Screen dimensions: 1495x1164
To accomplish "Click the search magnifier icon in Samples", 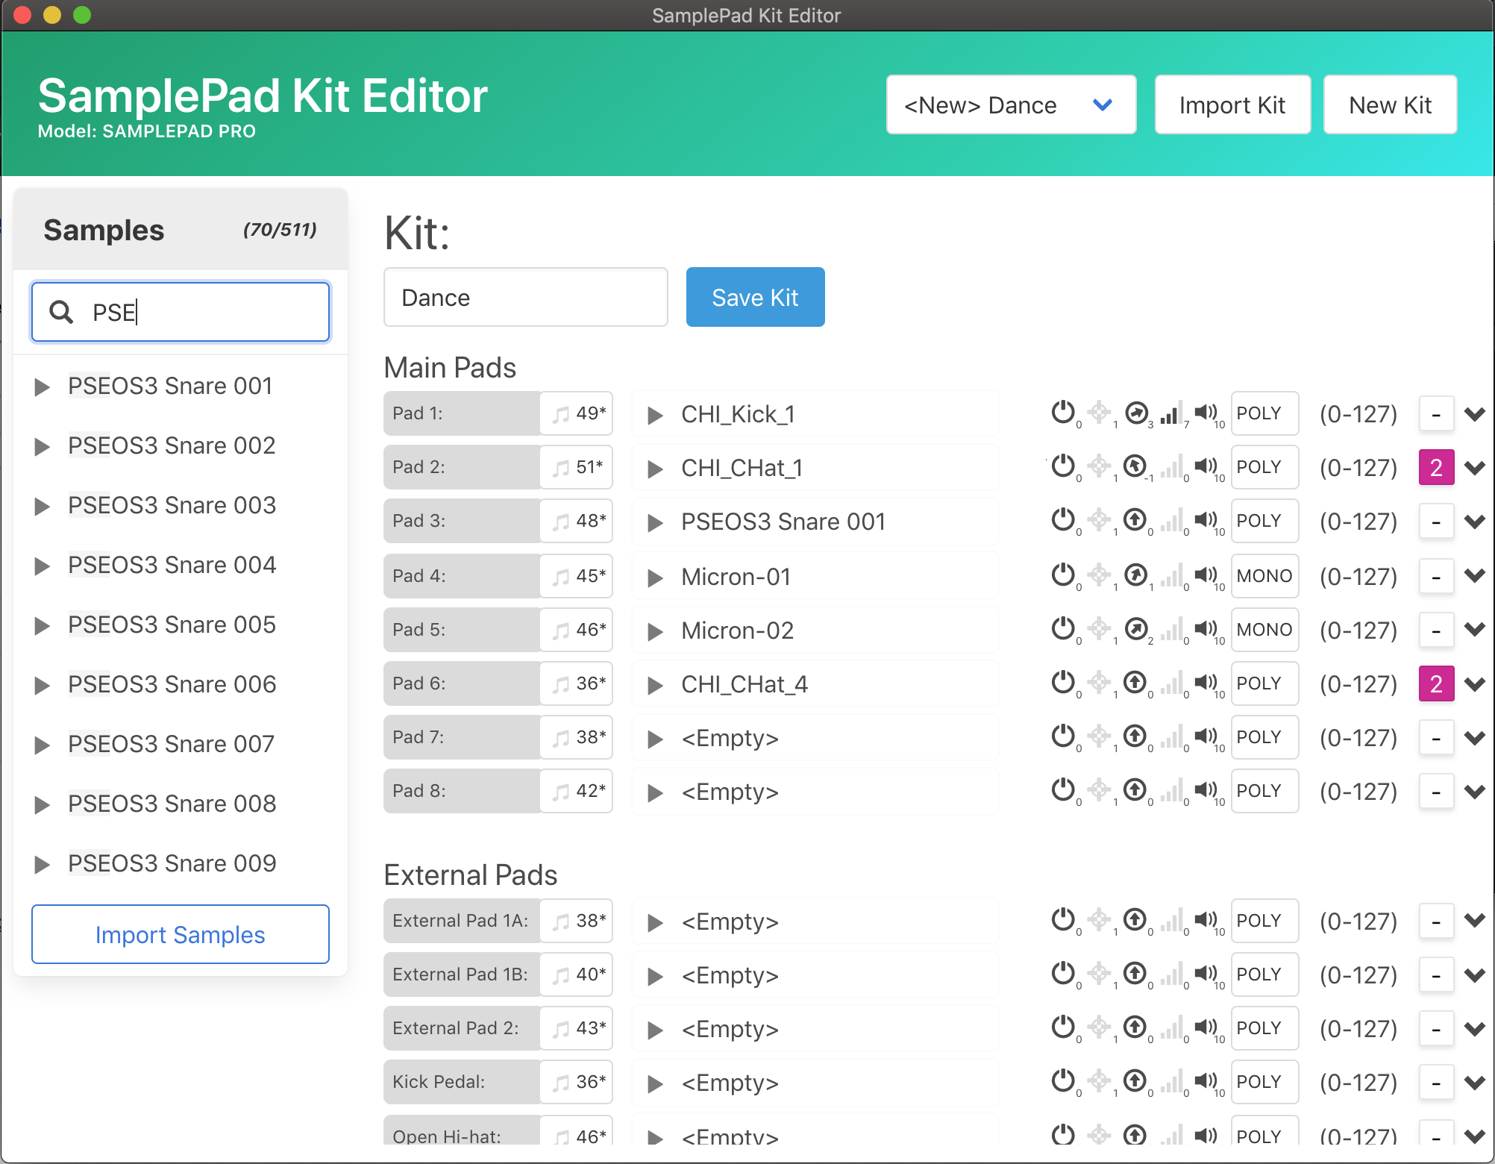I will click(61, 312).
